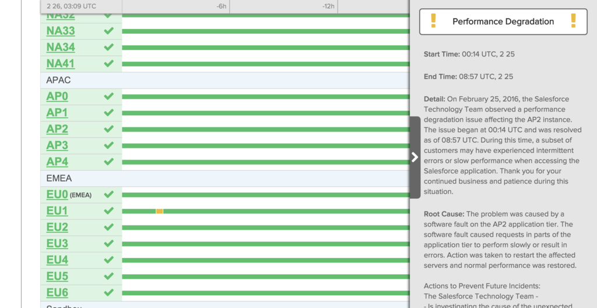
Task: Click the green checkmark status for AP1
Action: 109,112
